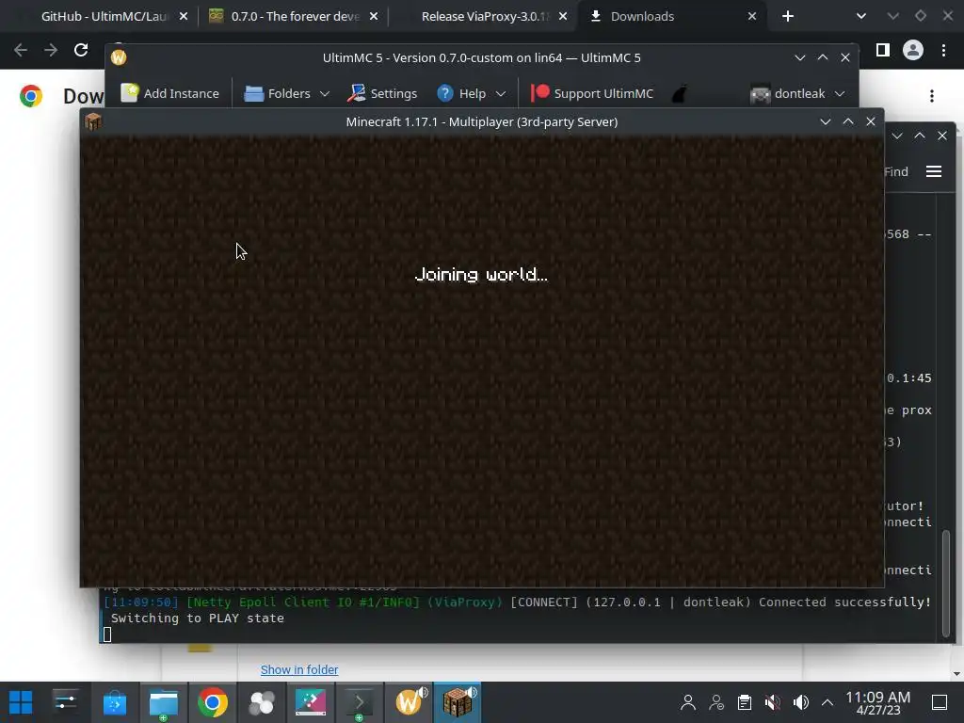Open Settings in UltimMC toolbar
This screenshot has width=964, height=723.
(382, 93)
